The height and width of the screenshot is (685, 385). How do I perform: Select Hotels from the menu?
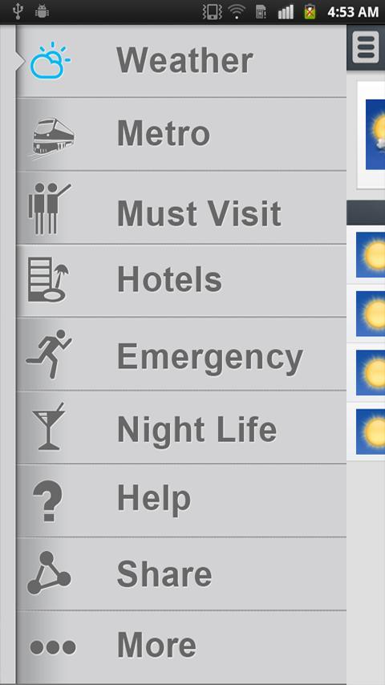[181, 281]
